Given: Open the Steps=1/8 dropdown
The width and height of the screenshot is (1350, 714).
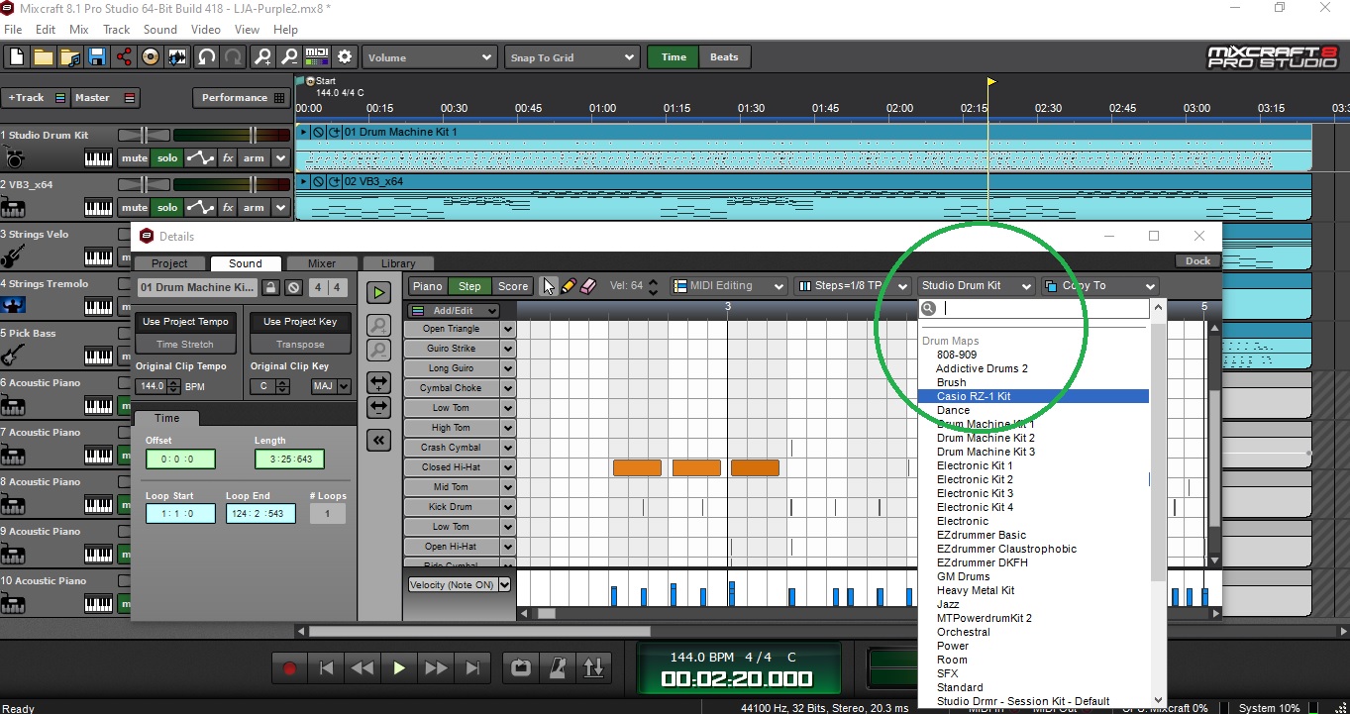Looking at the screenshot, I should [852, 286].
